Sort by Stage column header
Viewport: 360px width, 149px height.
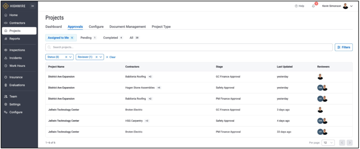pos(219,67)
